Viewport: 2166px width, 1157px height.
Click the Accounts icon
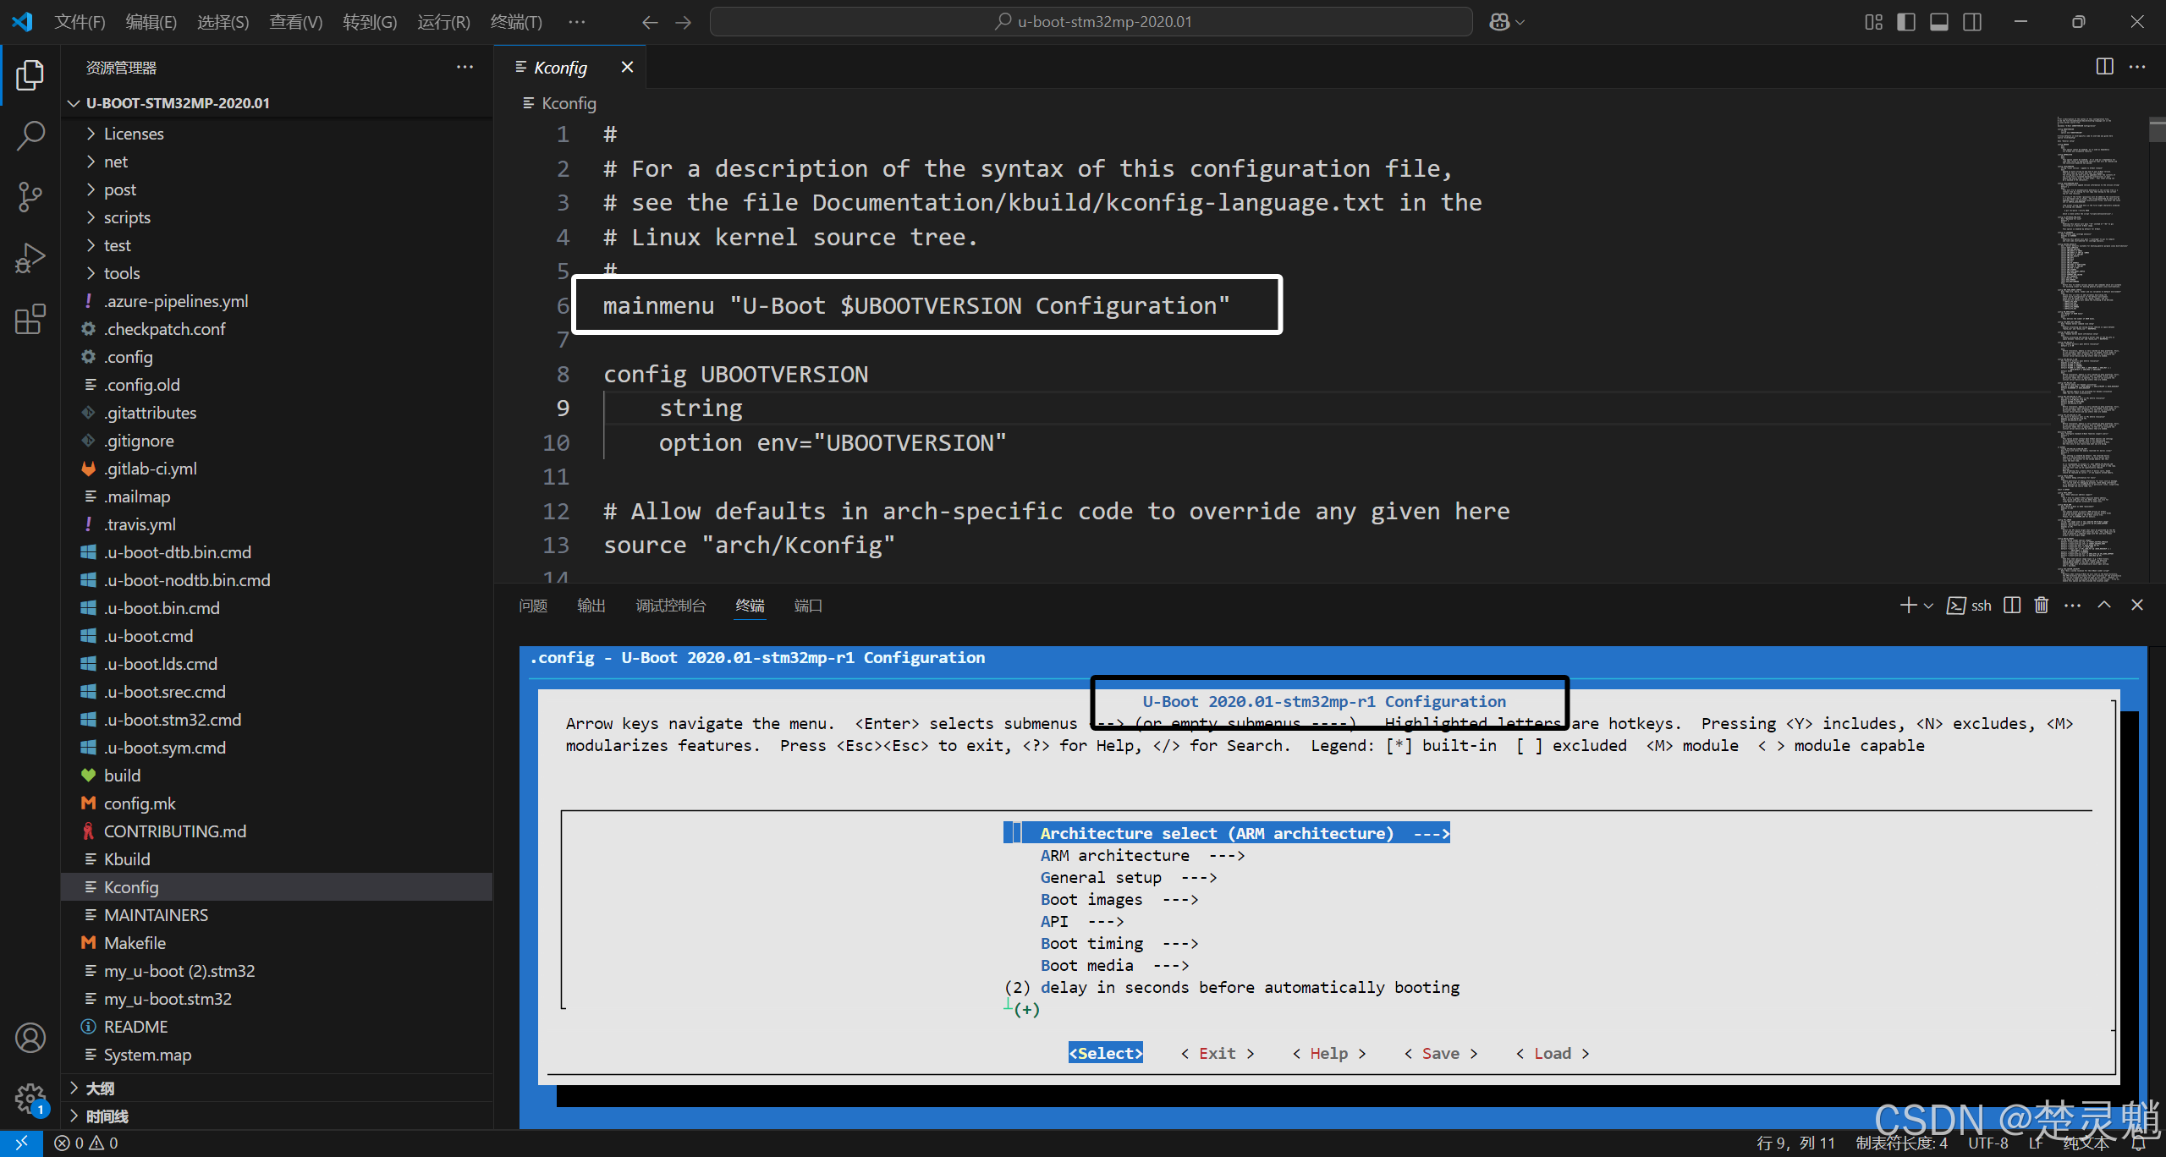(30, 1038)
